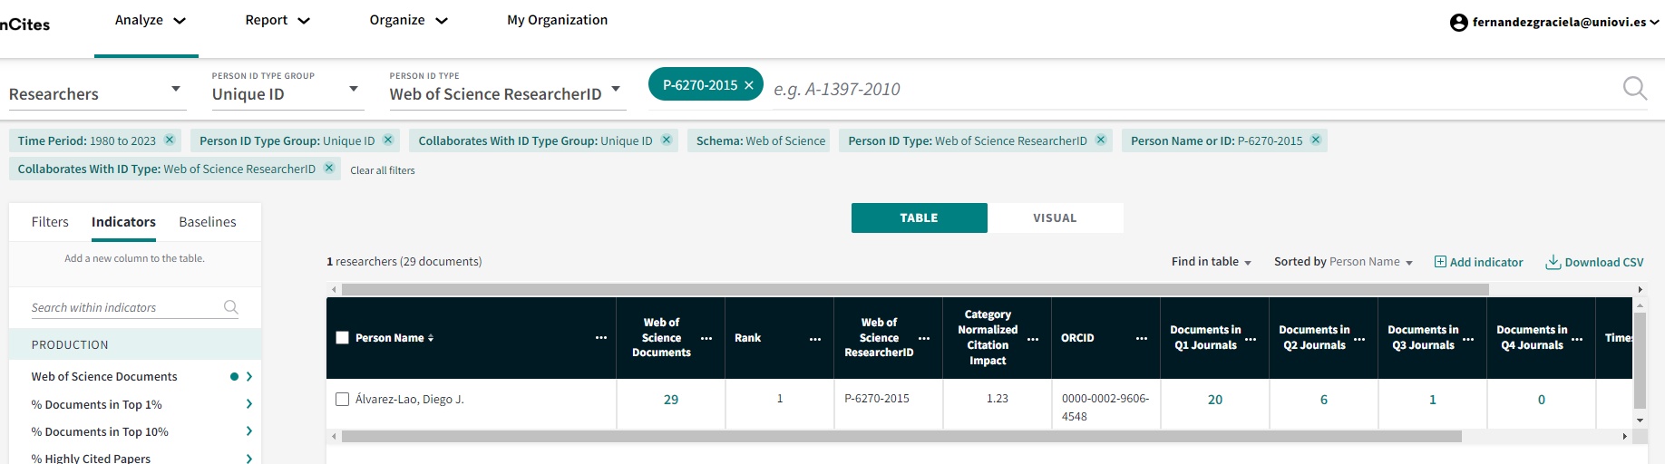Image resolution: width=1665 pixels, height=464 pixels.
Task: Check the Álvarez-Lao, Diego J. row
Action: point(342,400)
